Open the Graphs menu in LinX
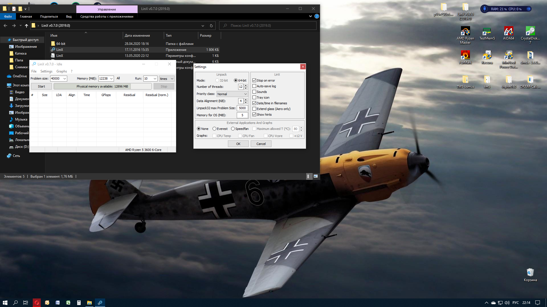Image resolution: width=547 pixels, height=307 pixels. [x=62, y=71]
